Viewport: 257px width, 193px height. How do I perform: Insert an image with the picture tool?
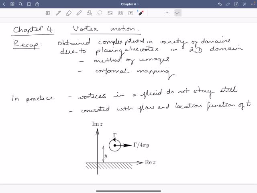110,13
